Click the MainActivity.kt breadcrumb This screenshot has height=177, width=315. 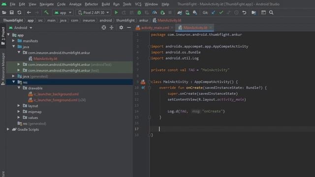click(x=169, y=20)
